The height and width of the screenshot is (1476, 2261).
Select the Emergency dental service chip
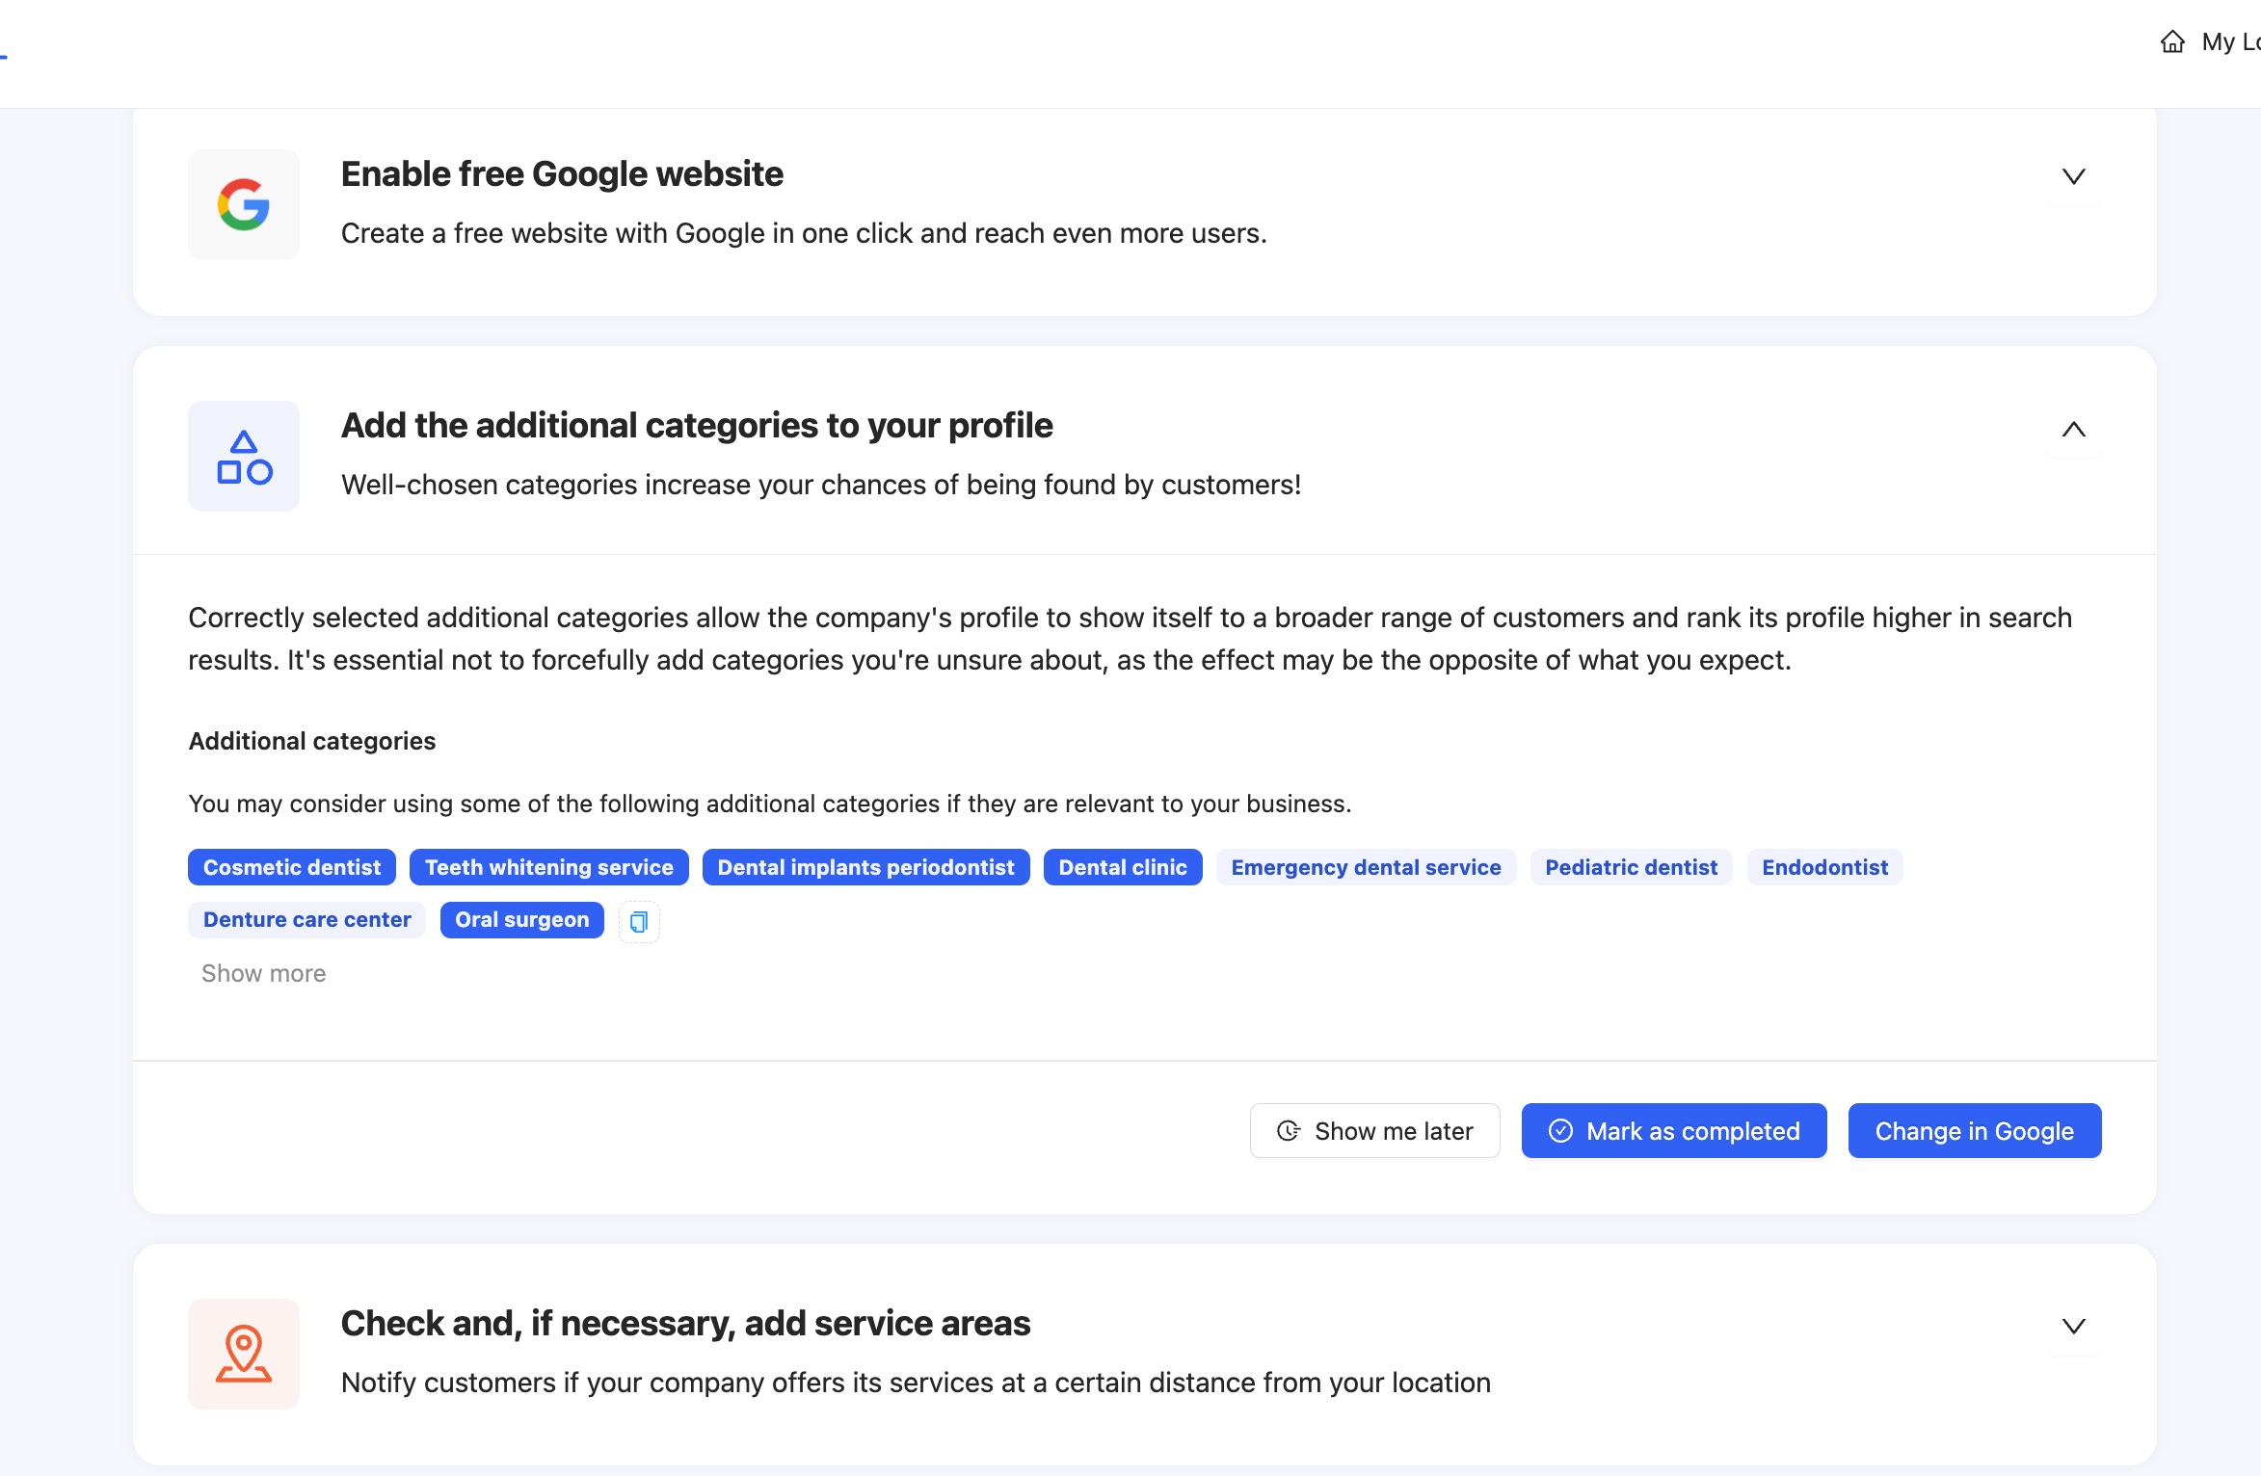pyautogui.click(x=1365, y=867)
